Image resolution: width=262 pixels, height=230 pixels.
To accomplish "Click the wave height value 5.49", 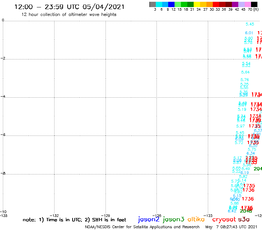I will click(x=246, y=169).
